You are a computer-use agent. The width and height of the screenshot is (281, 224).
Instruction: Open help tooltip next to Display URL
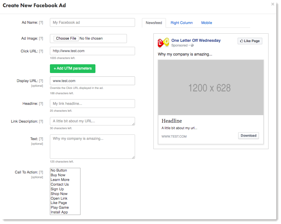(41, 81)
